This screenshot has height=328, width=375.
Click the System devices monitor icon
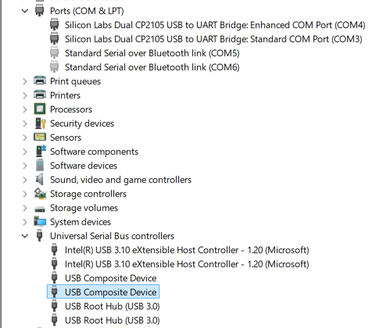pos(40,222)
